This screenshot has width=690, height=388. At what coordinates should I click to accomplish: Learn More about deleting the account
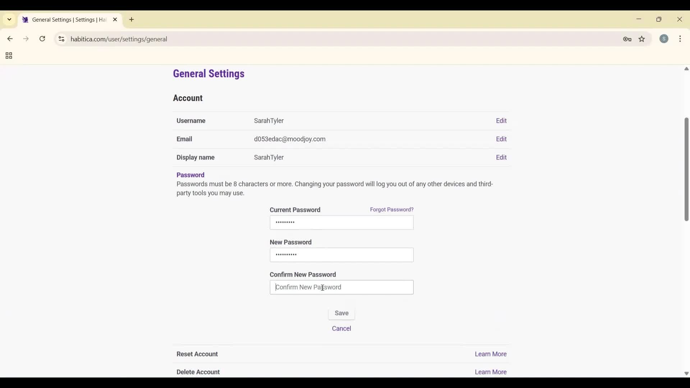point(490,372)
